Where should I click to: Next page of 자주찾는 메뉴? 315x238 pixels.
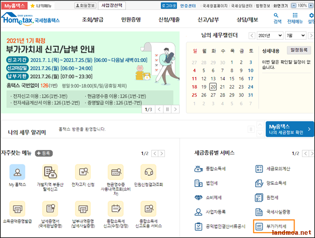click(x=161, y=153)
